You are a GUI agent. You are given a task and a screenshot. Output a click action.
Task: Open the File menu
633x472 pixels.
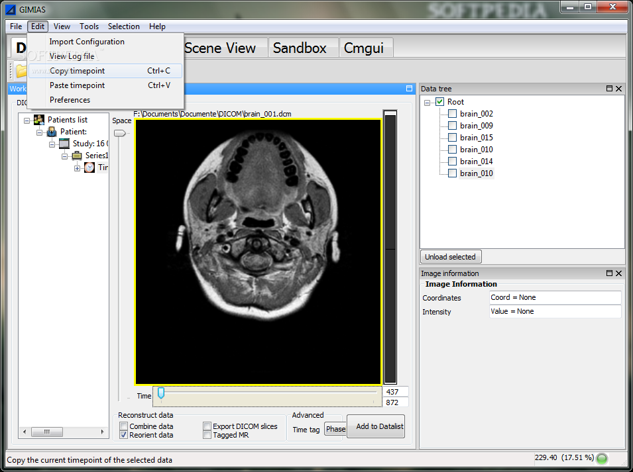(x=16, y=26)
